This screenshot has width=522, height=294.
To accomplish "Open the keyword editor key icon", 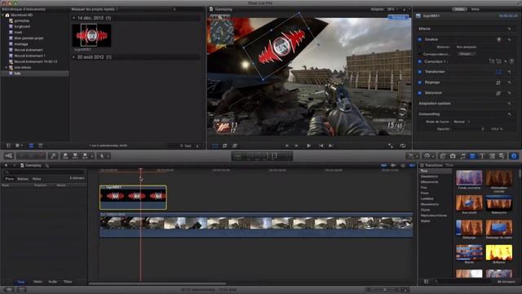I will coord(53,156).
